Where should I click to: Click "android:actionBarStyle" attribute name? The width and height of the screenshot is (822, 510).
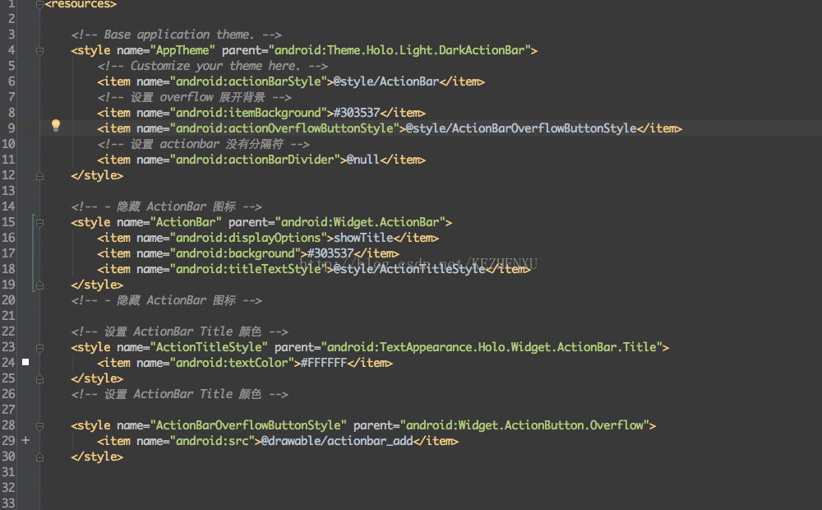[x=248, y=81]
